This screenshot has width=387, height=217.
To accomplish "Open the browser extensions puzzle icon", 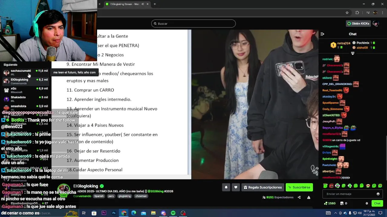I will tap(357, 13).
